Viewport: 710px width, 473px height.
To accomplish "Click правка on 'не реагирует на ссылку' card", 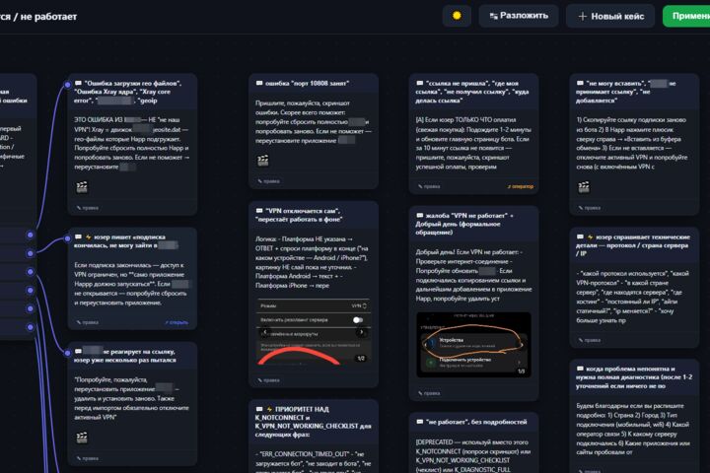I will (88, 458).
